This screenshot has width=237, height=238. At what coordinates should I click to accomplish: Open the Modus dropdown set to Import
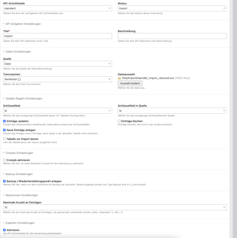coord(172,8)
